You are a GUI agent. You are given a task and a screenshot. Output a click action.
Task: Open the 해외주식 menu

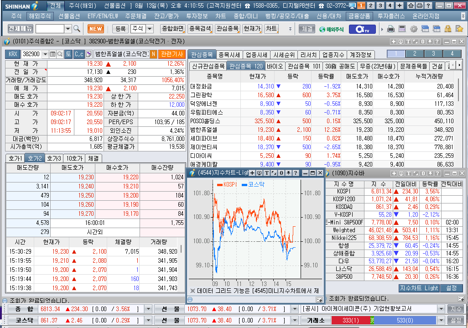coord(40,16)
